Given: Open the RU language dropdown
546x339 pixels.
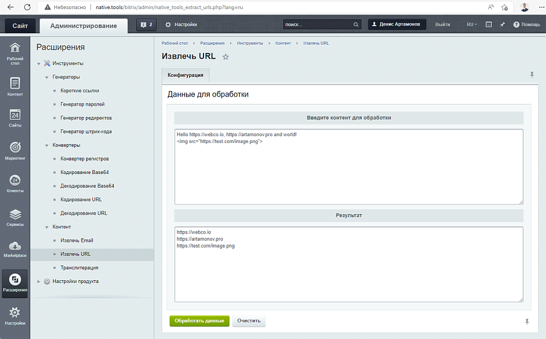Looking at the screenshot, I should pos(471,25).
